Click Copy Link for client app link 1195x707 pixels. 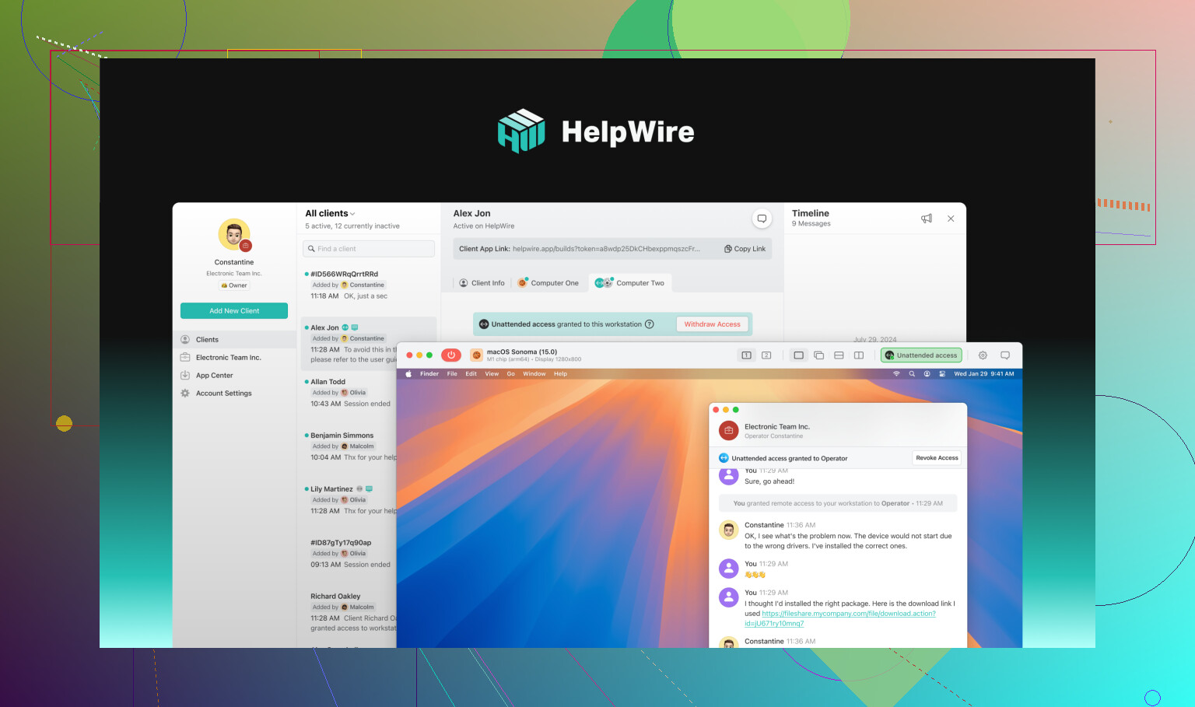click(x=745, y=249)
